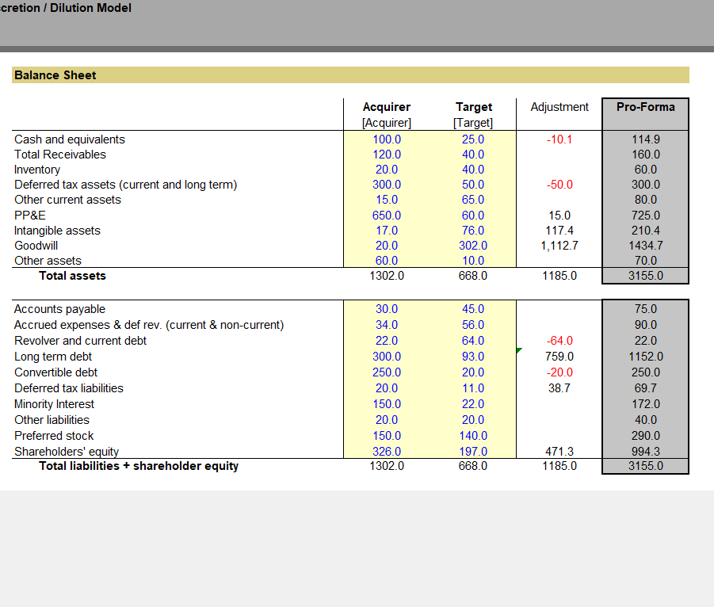
Task: Click long term debt adjustment 759.0
Action: tap(559, 357)
